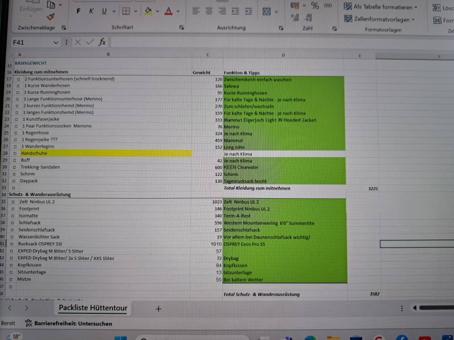This screenshot has width=454, height=340.
Task: Tick checkbox for 'Handschuhe' row
Action: [x=15, y=153]
